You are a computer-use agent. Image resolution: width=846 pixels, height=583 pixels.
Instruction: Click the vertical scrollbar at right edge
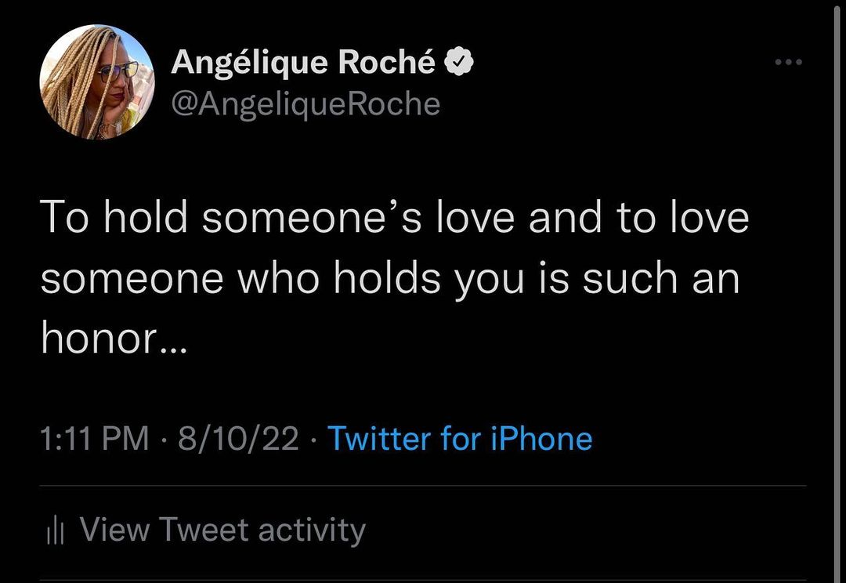coord(837,291)
